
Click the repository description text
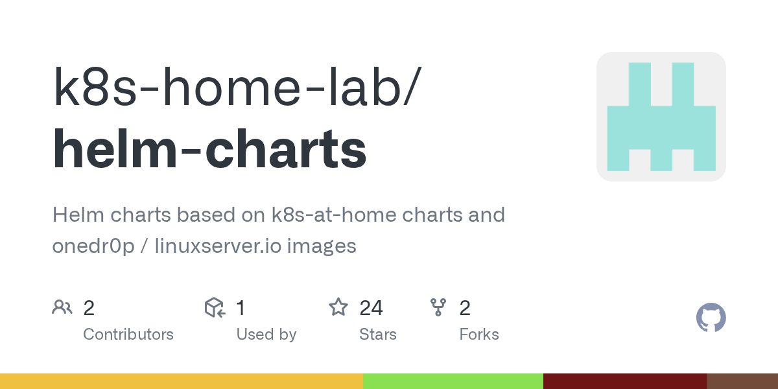(279, 230)
